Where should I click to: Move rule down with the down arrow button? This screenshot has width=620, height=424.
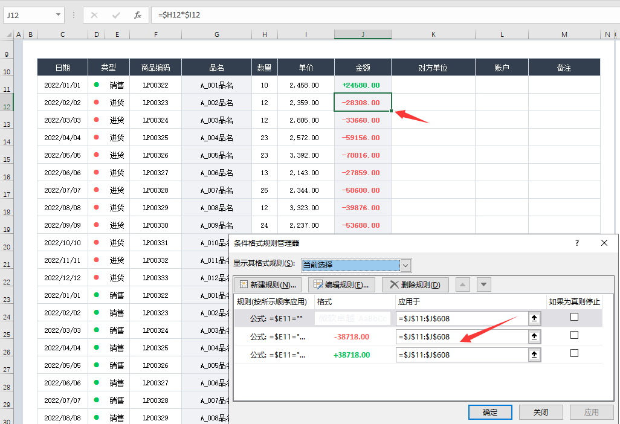[x=484, y=284]
